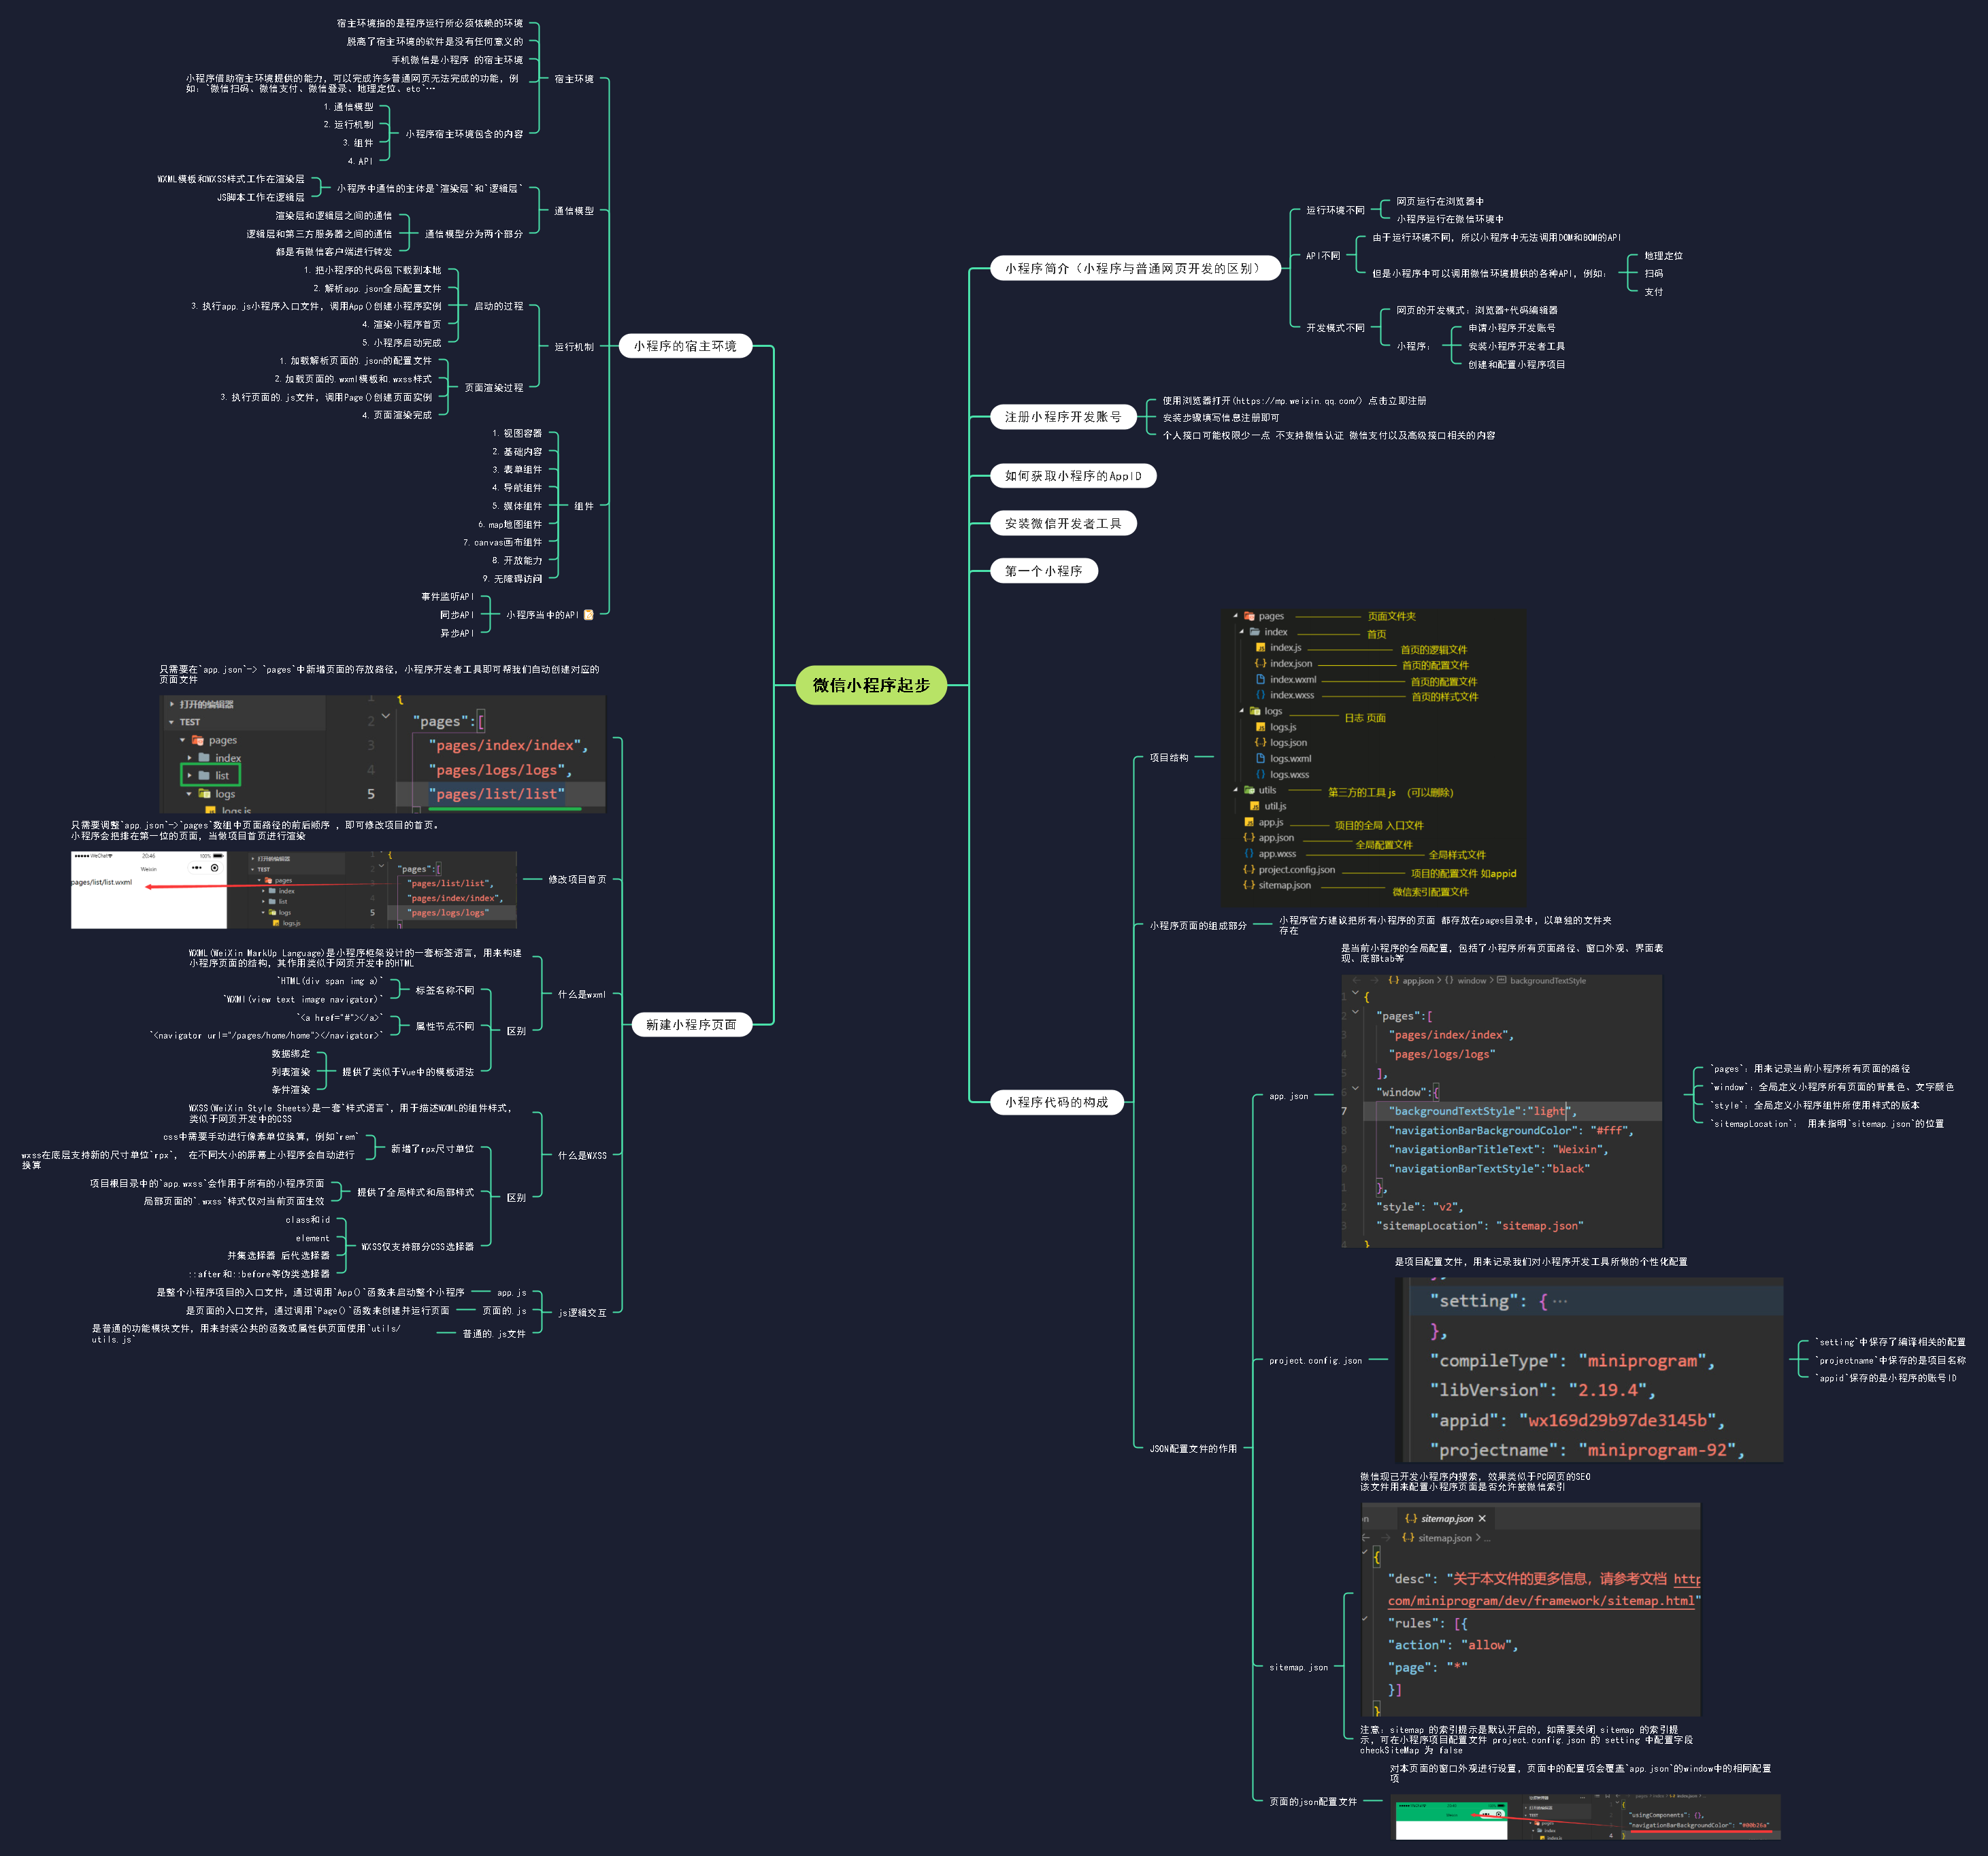Select the 什么是wxml subtopic
The width and height of the screenshot is (1988, 1856).
pyautogui.click(x=581, y=994)
